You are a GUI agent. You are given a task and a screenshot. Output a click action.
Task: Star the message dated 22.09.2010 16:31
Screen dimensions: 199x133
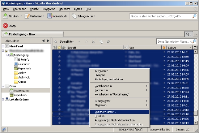[59, 52]
